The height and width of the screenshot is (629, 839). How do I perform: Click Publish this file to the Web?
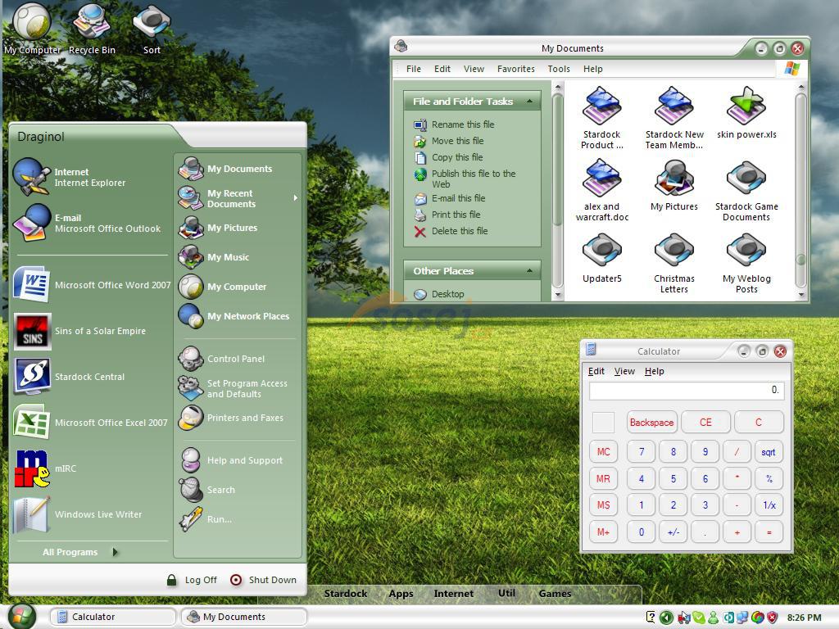(x=465, y=179)
